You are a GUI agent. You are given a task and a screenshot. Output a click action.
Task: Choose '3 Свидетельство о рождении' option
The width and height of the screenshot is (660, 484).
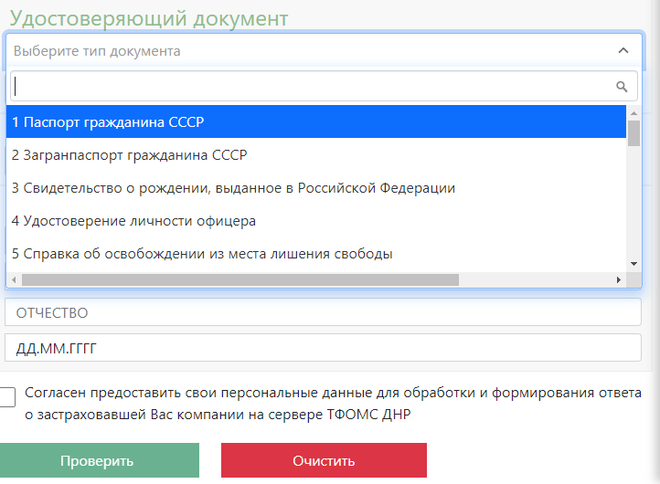point(316,187)
